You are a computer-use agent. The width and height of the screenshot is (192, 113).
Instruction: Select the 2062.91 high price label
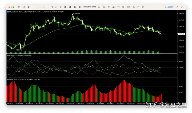click(77, 14)
